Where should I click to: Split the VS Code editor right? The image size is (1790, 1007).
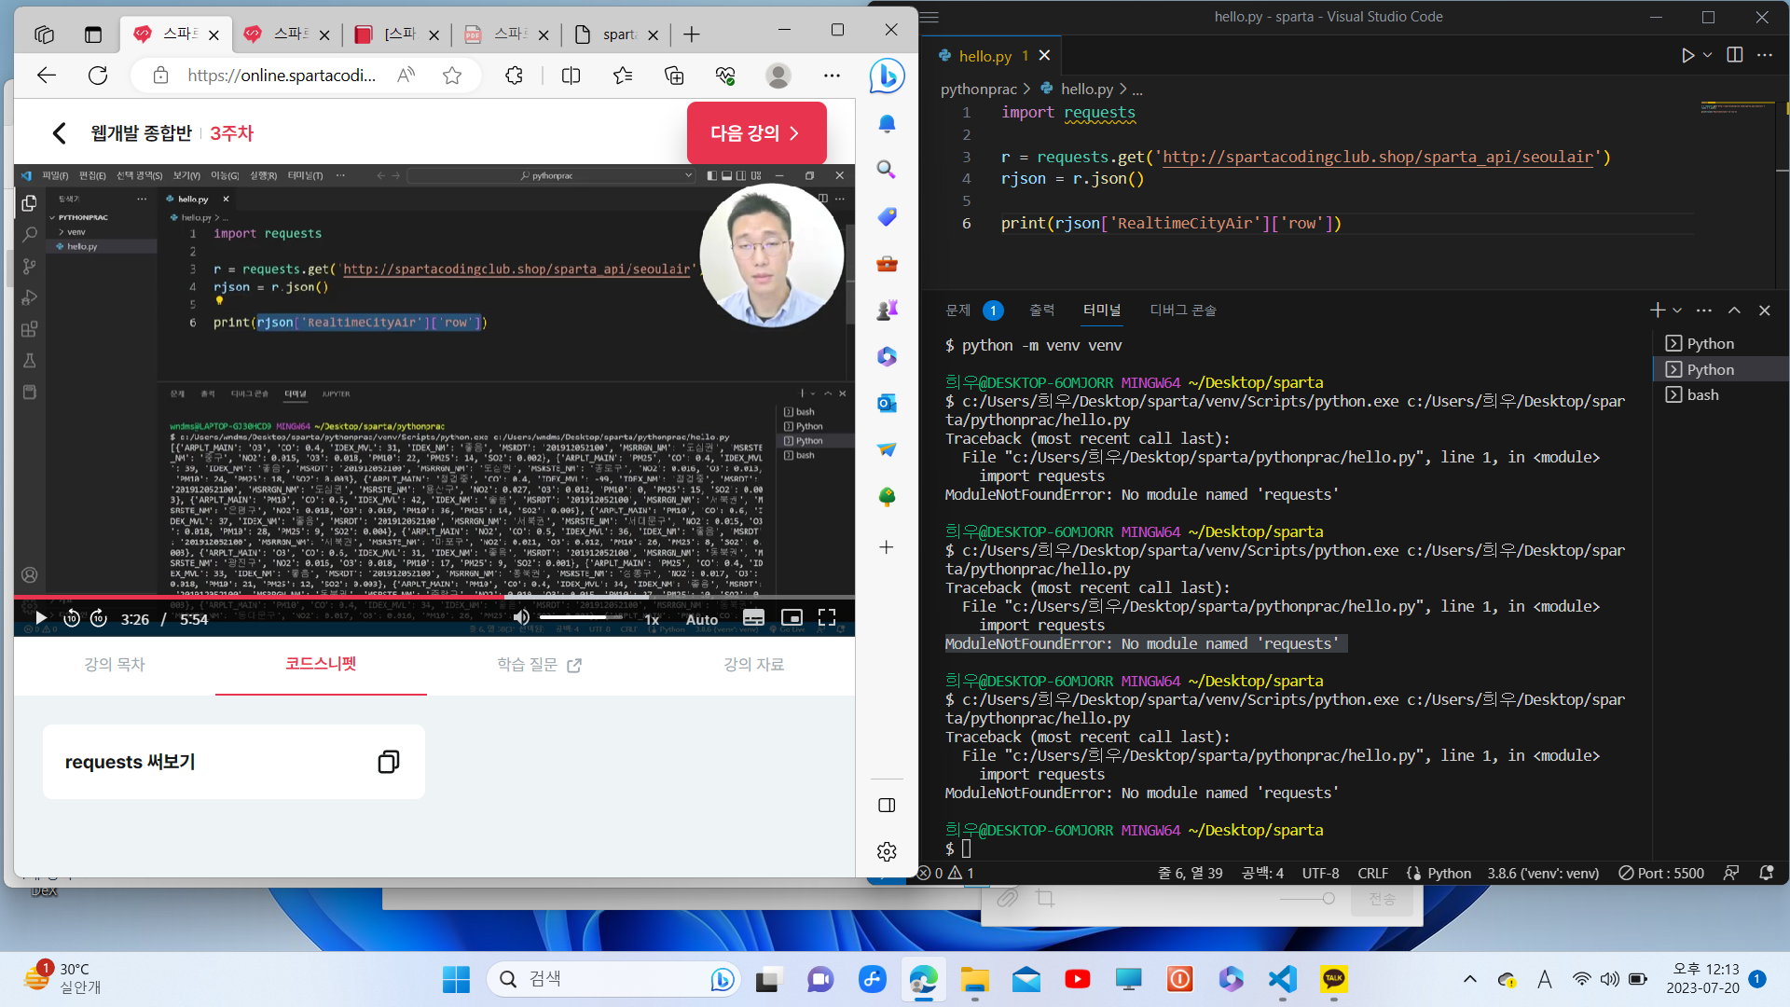tap(1734, 55)
